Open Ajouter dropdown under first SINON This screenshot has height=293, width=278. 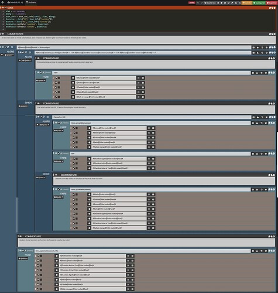(x=23, y=106)
